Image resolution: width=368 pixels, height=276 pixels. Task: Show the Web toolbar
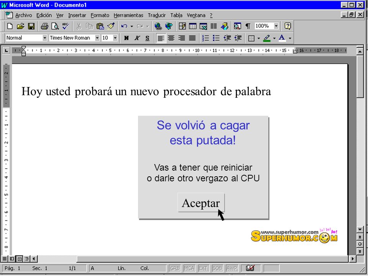(x=169, y=26)
